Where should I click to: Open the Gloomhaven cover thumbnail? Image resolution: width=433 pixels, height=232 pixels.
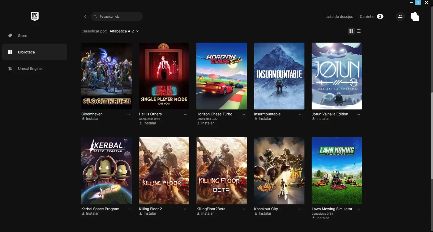coord(106,76)
